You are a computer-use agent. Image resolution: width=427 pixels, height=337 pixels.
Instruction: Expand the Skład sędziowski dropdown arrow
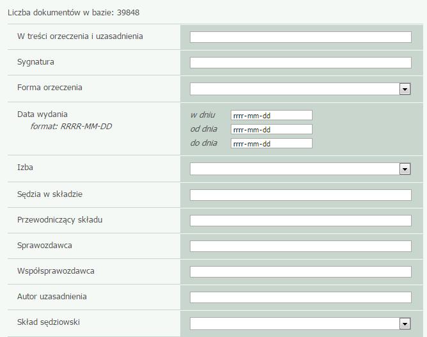[x=405, y=324]
